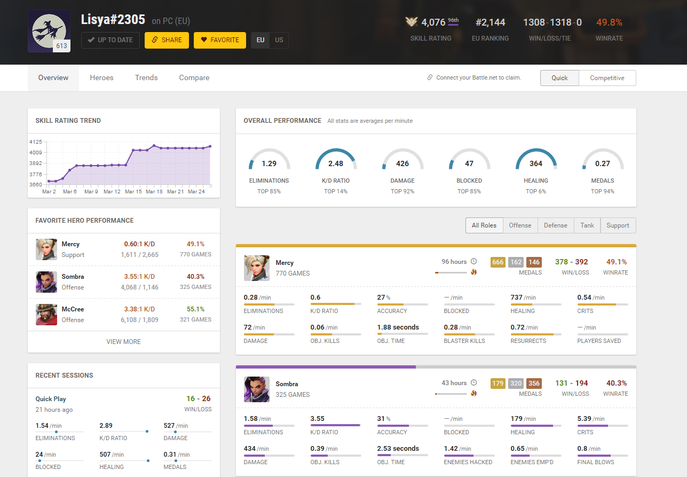Click the Quick Play recent session title
Viewport: 687px width, 477px height.
[x=51, y=399]
